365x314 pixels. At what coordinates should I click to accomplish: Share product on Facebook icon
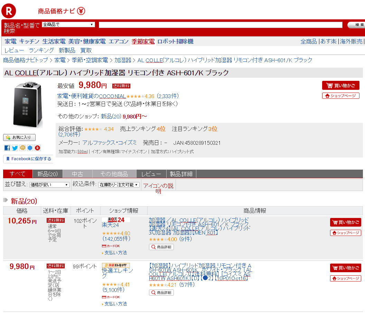pos(7,148)
